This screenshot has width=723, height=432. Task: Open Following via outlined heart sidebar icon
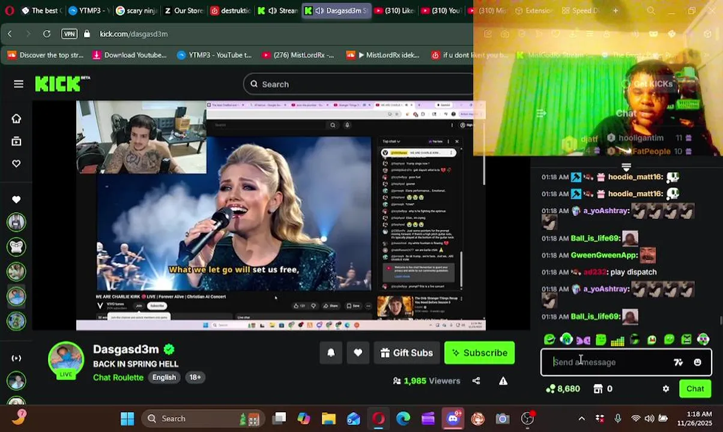(16, 163)
